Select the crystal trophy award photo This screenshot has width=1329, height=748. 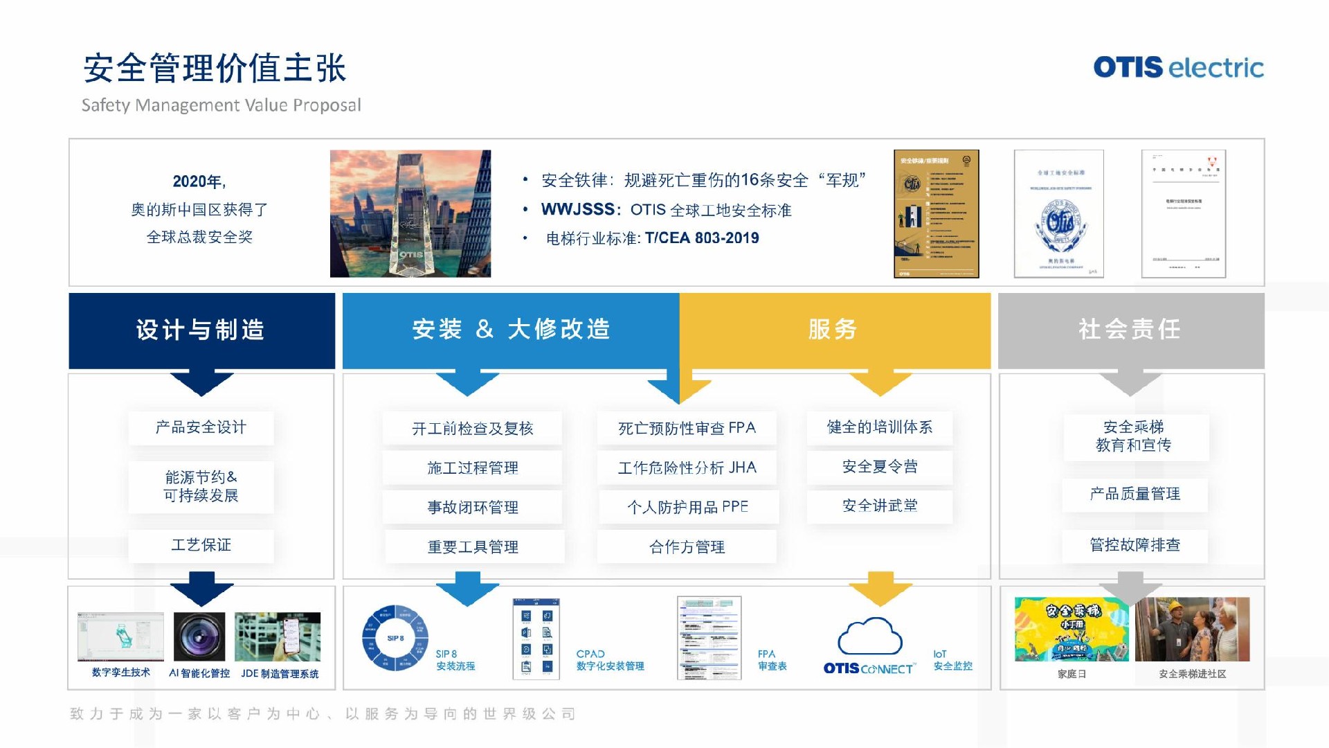(410, 213)
